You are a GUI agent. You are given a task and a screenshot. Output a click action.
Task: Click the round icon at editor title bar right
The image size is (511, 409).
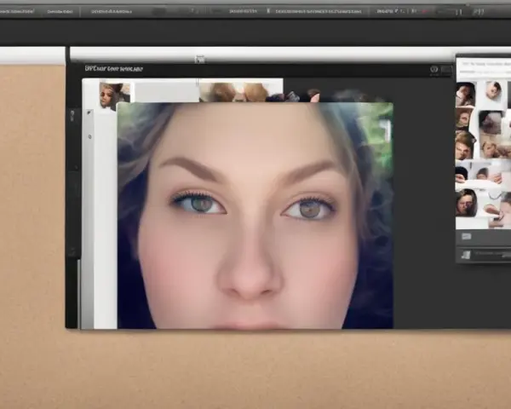coord(433,69)
